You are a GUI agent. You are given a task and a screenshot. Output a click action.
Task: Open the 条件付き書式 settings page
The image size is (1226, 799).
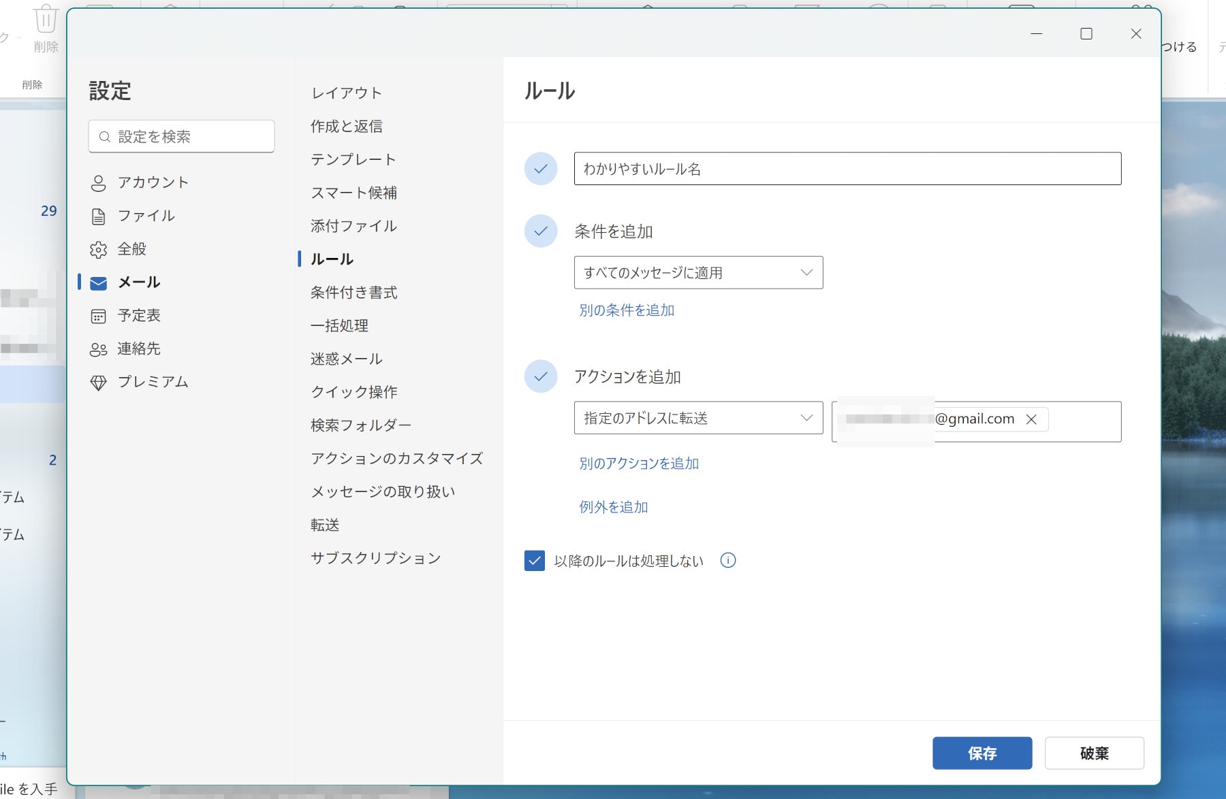tap(353, 293)
